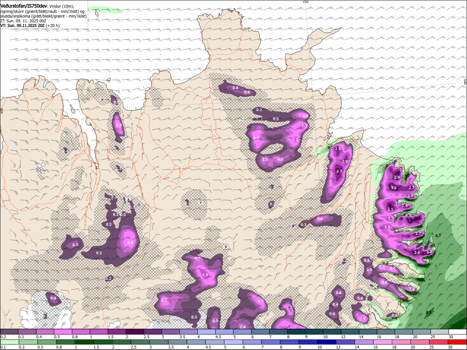Click the 20 label in upper legend row
Viewport: 467px width, 350px height.
click(415, 337)
